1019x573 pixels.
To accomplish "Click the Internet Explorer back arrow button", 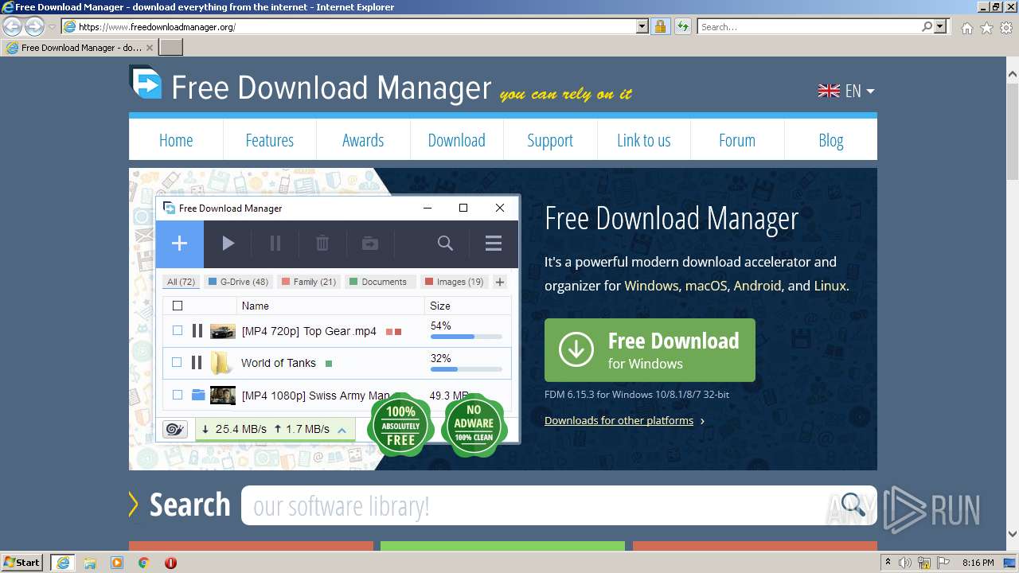I will pyautogui.click(x=12, y=26).
